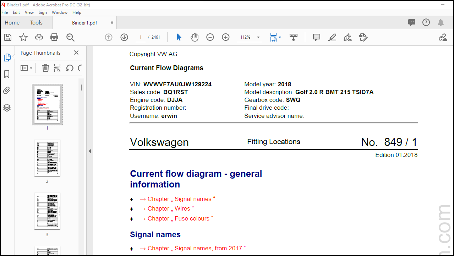This screenshot has height=256, width=454.
Task: Click the print pages icon in thumbnails panel
Action: (58, 68)
